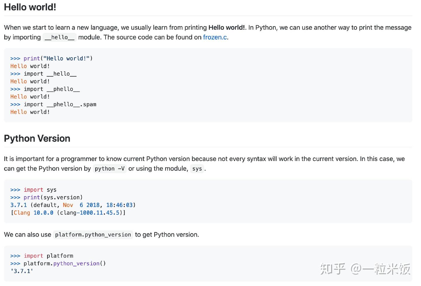Click the Python Version section heading
Viewport: 421px width, 286px height.
tap(37, 138)
